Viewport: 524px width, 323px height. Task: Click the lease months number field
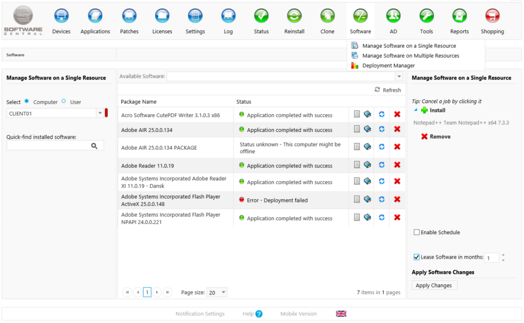tap(492, 258)
